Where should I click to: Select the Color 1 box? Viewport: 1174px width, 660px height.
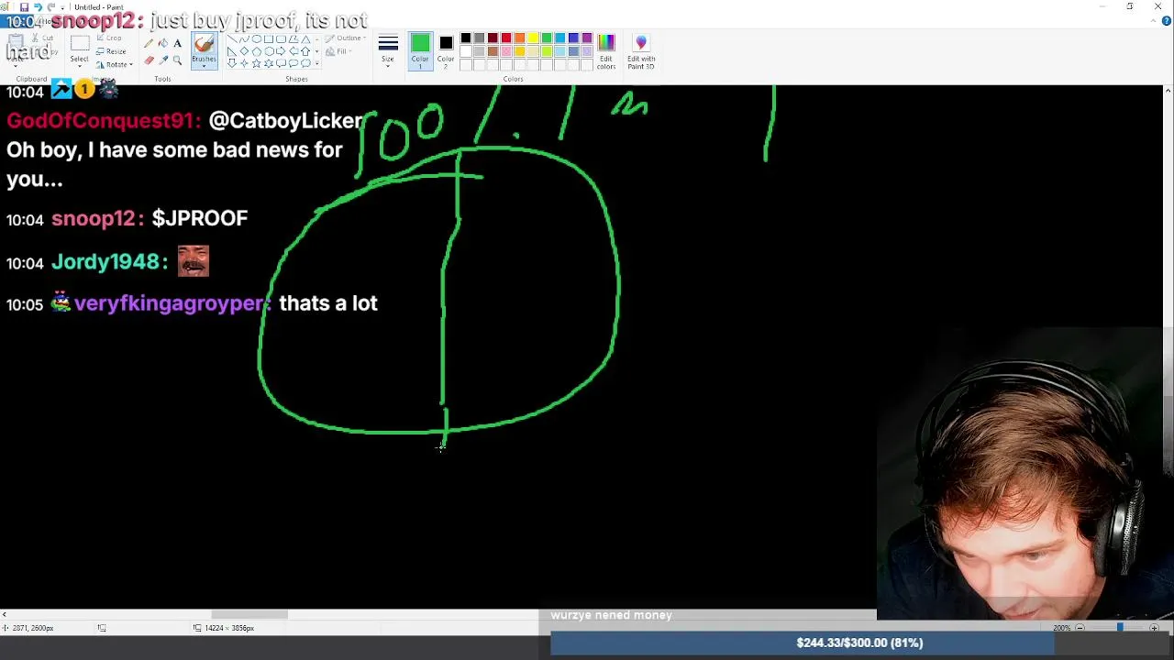(x=420, y=50)
